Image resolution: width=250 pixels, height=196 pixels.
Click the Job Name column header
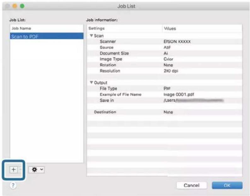[47, 28]
